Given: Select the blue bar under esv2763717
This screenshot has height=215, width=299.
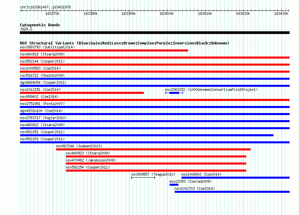Looking at the screenshot, I should 155,121.
